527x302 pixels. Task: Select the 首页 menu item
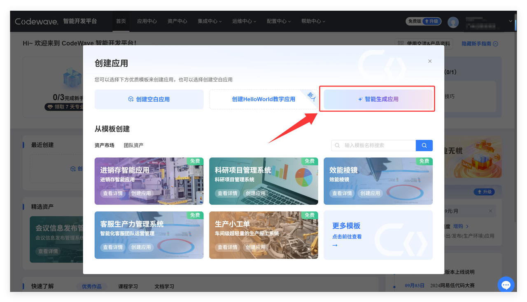coord(121,21)
